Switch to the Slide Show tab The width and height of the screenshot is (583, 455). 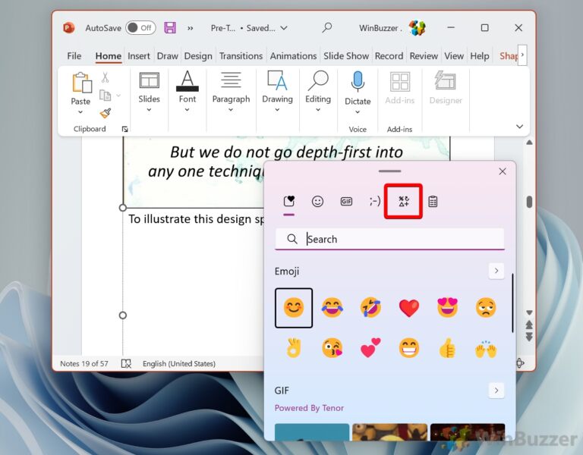tap(345, 56)
